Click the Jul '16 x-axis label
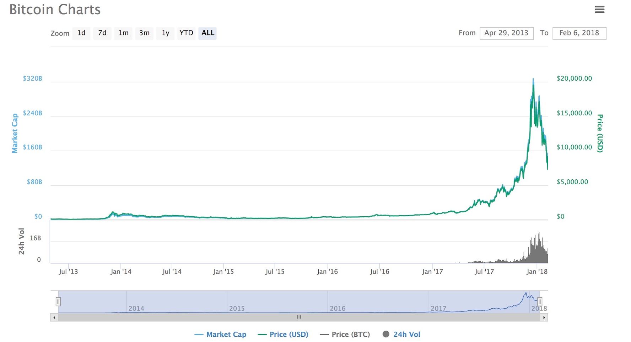 [379, 271]
